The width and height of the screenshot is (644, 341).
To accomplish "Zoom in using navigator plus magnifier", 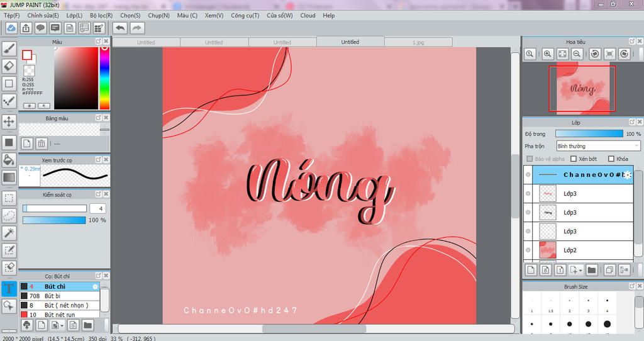I will click(x=548, y=54).
